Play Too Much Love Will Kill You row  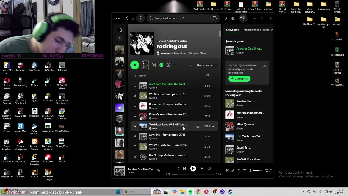pos(135,126)
